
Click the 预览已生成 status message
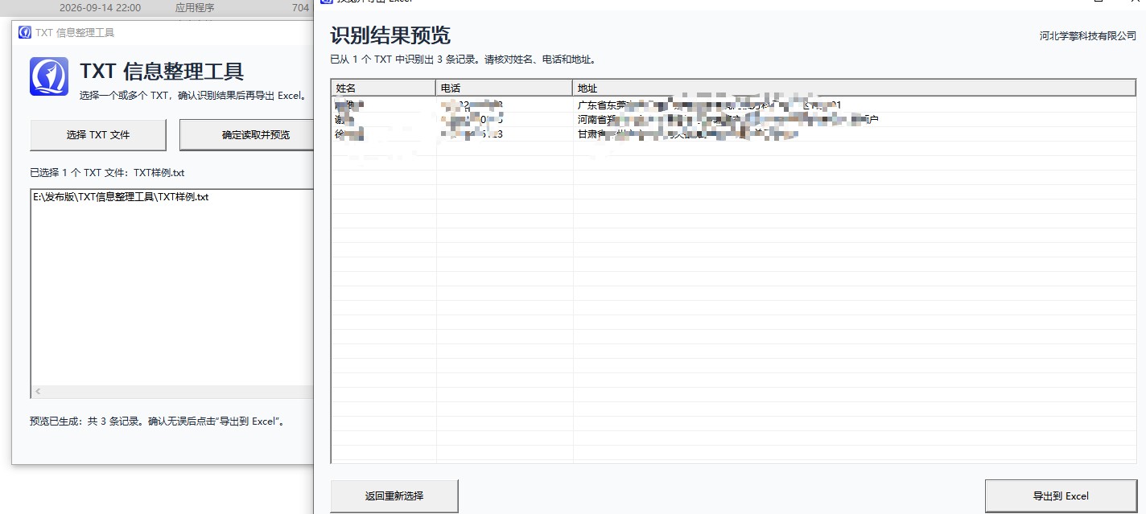[x=158, y=421]
